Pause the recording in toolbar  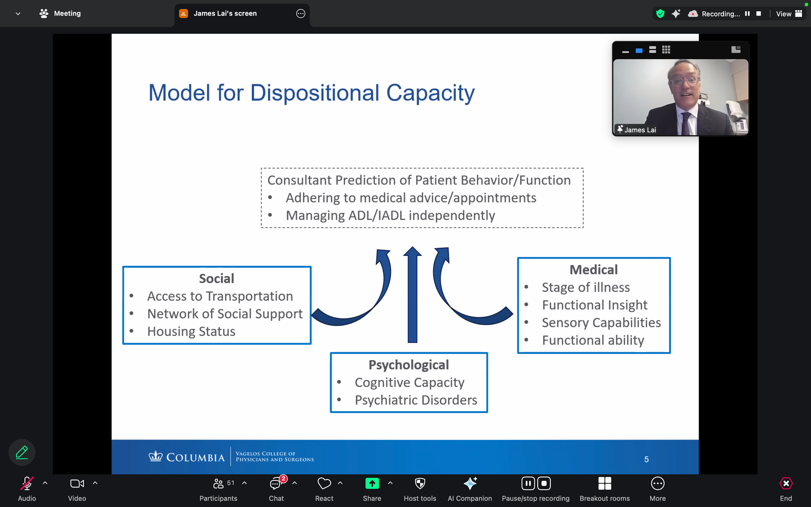(528, 483)
